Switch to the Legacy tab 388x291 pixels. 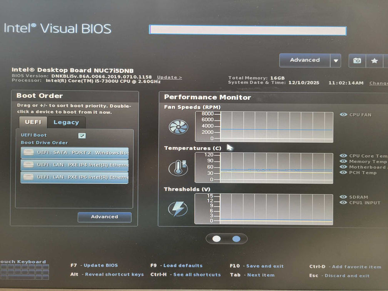click(66, 122)
